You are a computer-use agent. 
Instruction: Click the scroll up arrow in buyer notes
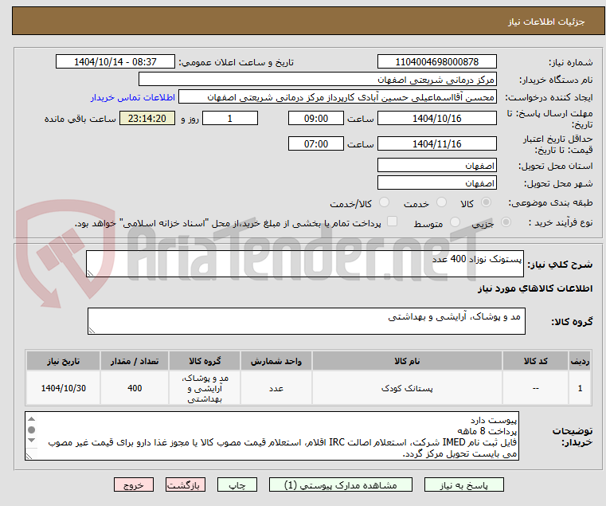pos(32,419)
